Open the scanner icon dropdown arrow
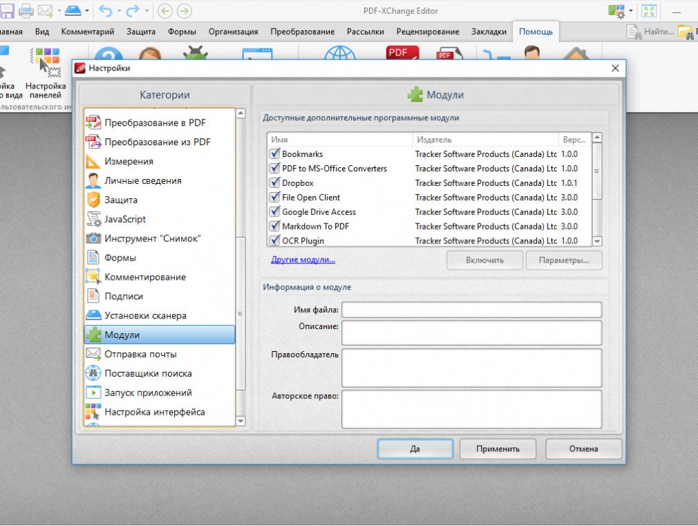 87,10
